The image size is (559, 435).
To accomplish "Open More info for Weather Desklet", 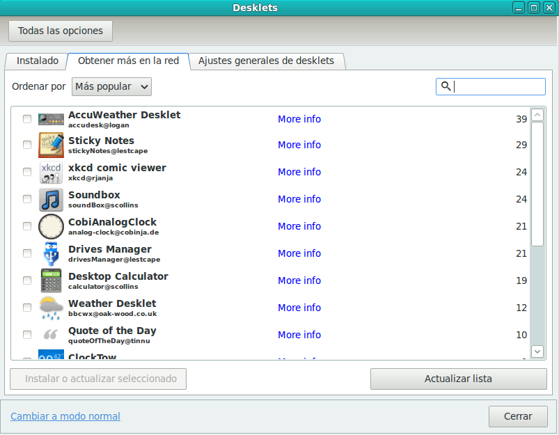I will click(299, 308).
